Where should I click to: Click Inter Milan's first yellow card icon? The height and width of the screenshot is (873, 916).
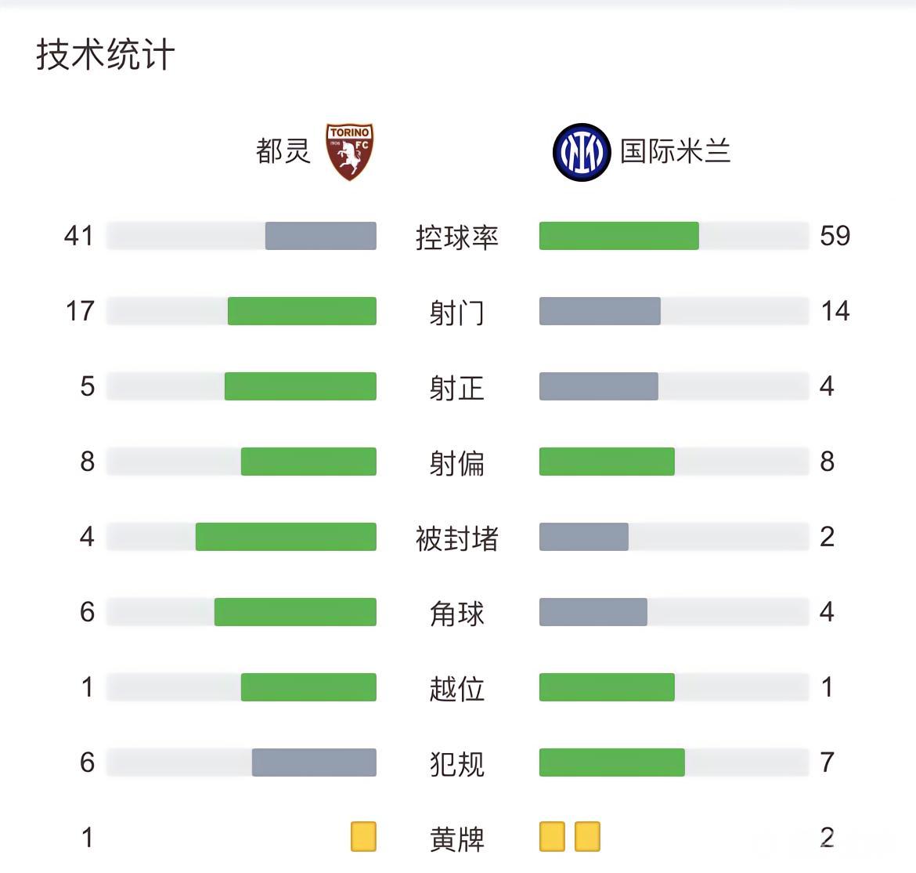click(x=552, y=836)
